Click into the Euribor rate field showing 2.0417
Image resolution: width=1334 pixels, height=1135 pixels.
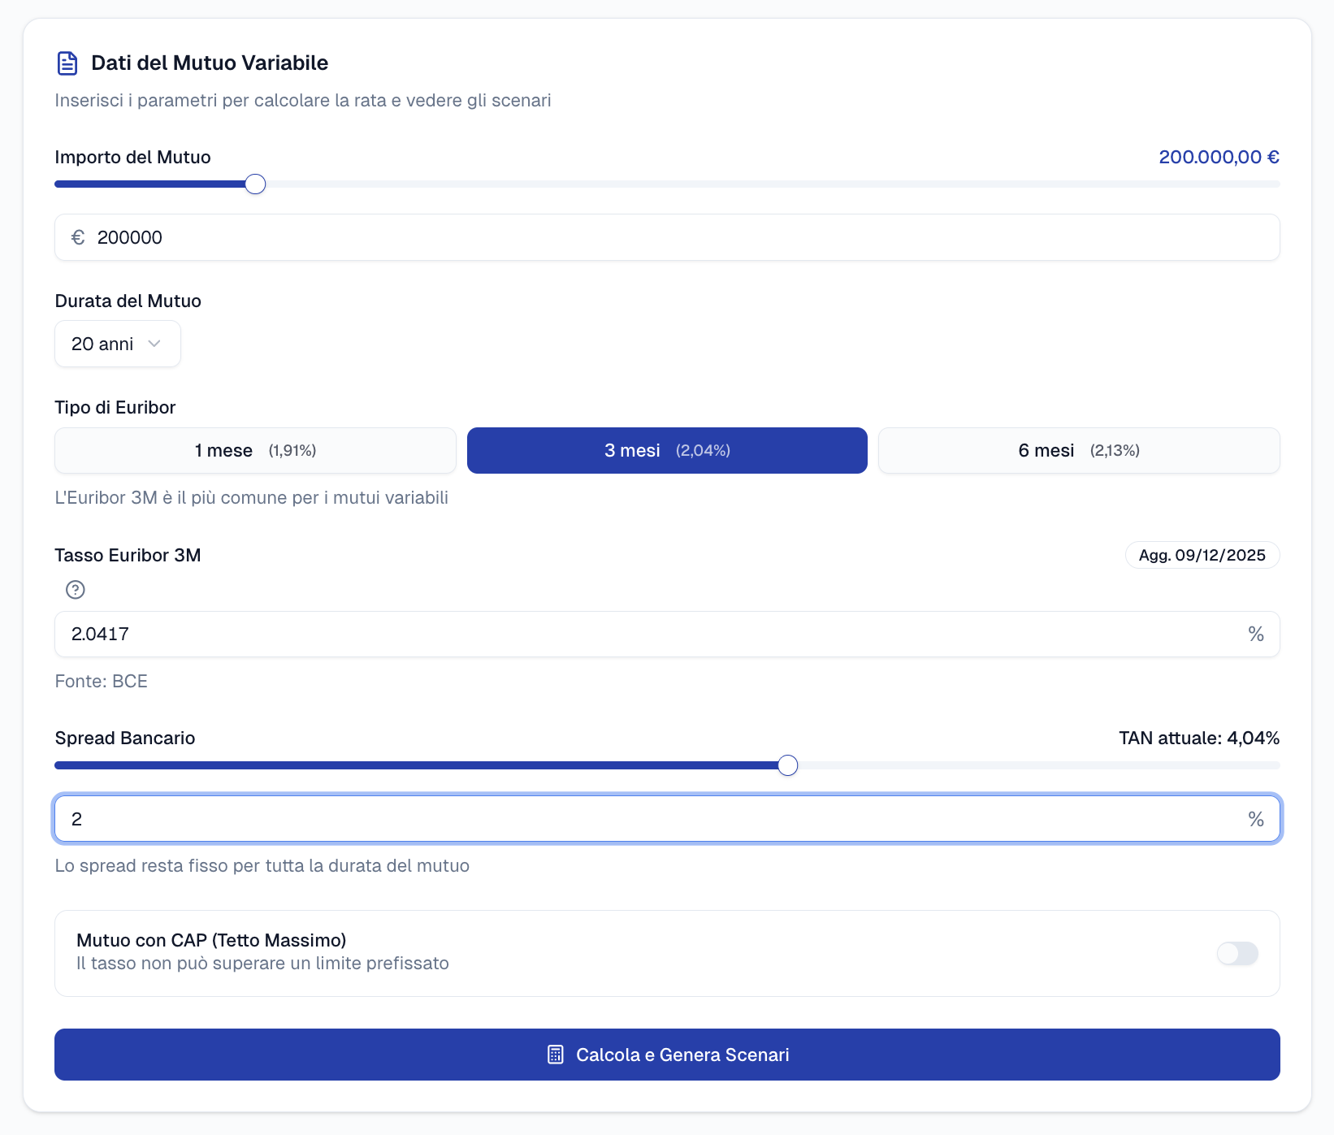pyautogui.click(x=650, y=635)
